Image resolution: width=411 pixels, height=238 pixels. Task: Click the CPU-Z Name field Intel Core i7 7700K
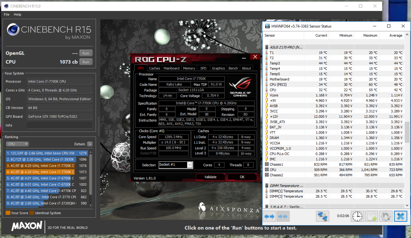click(x=192, y=79)
